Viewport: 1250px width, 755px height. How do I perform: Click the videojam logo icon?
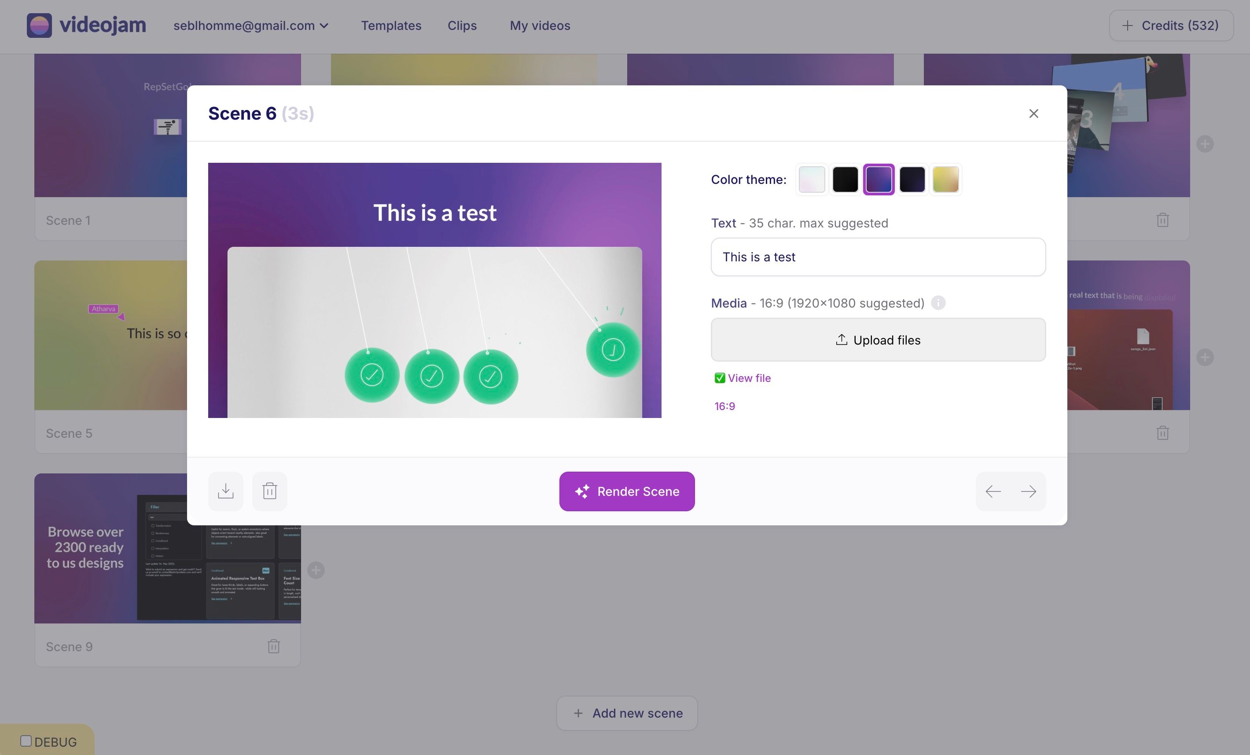[x=39, y=26]
